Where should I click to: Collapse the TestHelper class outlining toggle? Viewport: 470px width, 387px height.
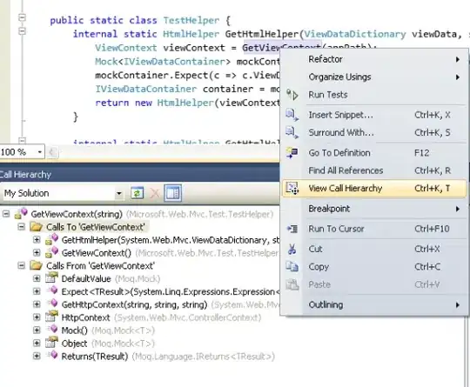pyautogui.click(x=22, y=17)
